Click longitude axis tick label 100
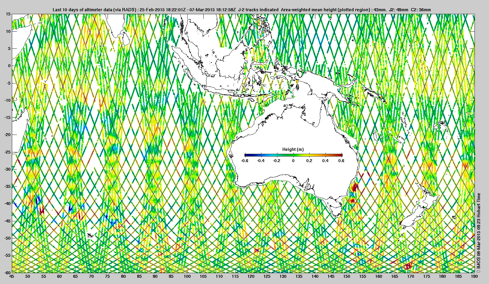489x284 pixels. pos(187,276)
